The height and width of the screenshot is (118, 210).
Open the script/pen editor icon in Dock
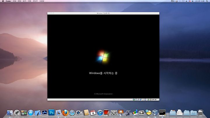(128, 113)
